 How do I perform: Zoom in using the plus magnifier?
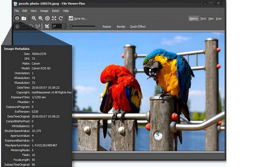tap(41, 18)
